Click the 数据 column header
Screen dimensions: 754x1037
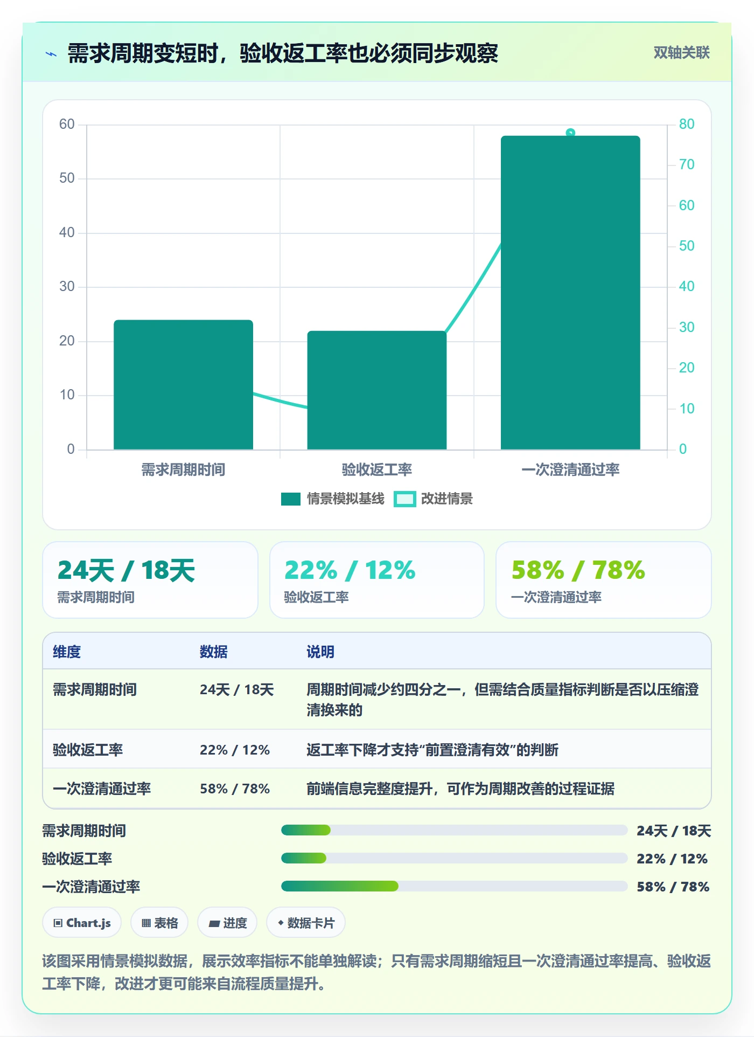pyautogui.click(x=213, y=652)
